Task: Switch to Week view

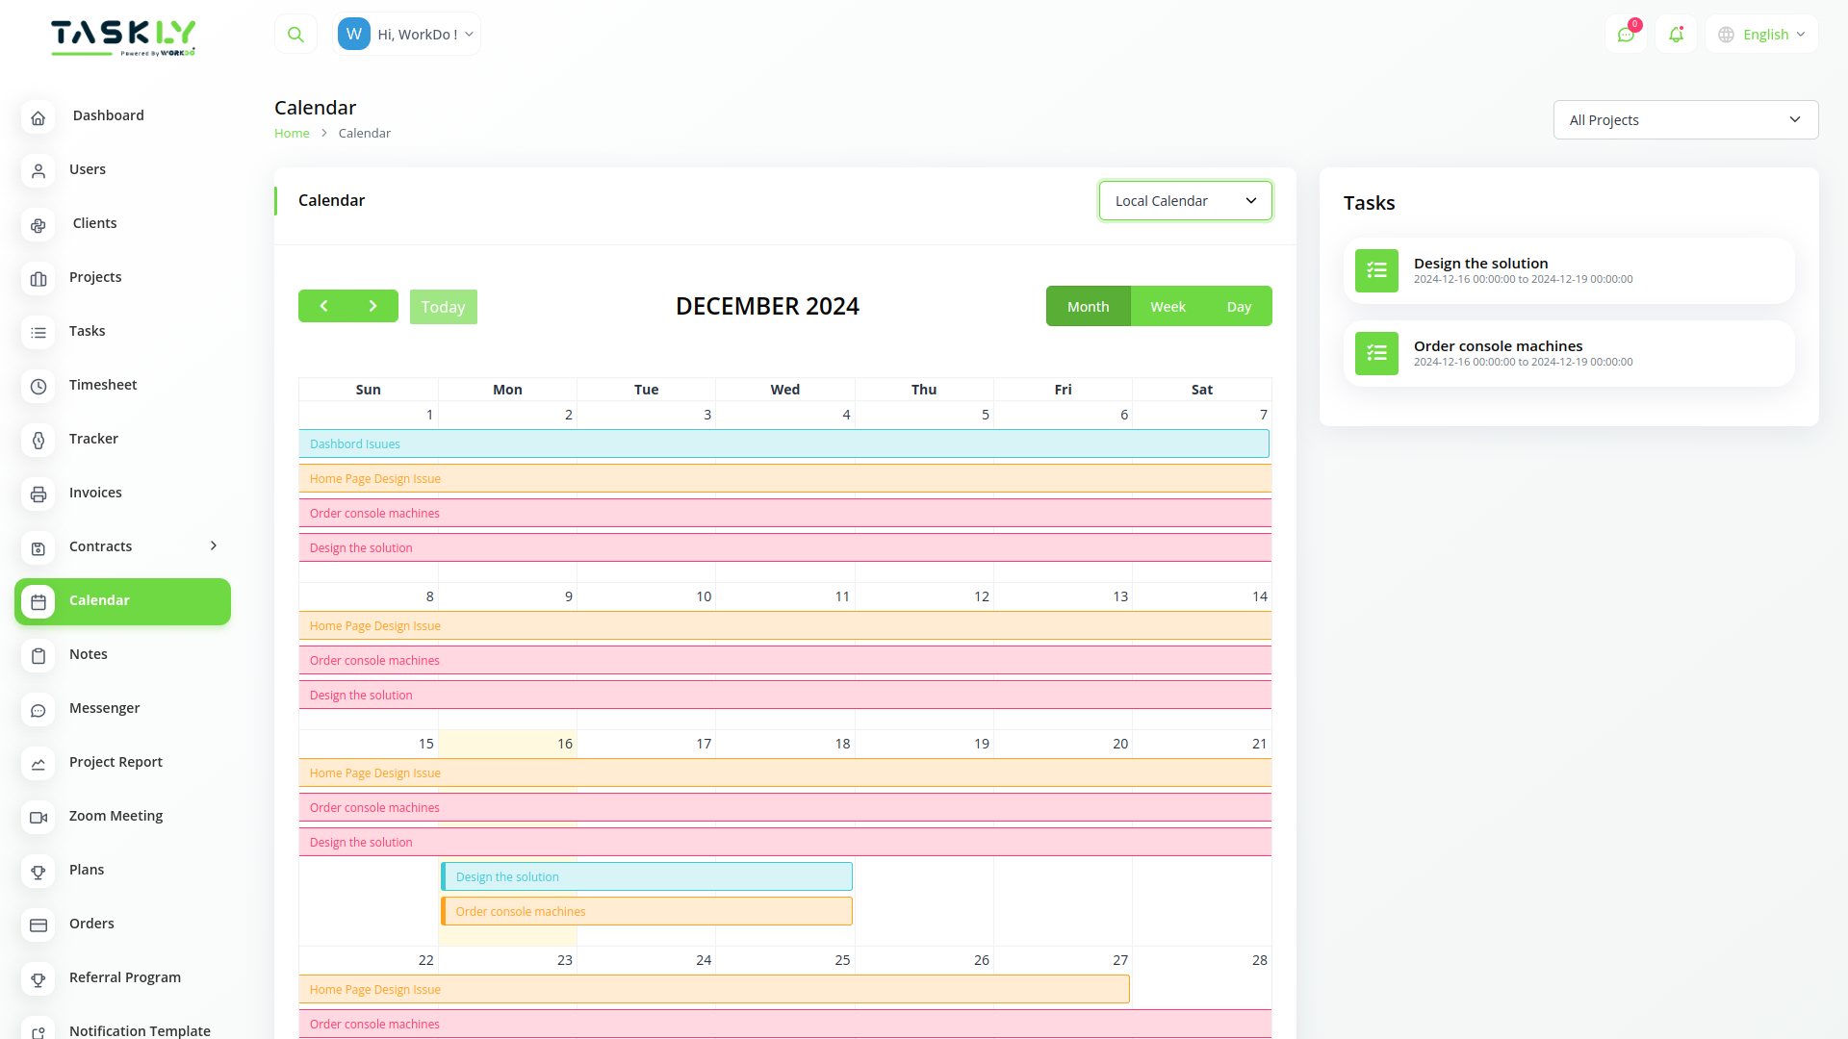Action: point(1168,307)
